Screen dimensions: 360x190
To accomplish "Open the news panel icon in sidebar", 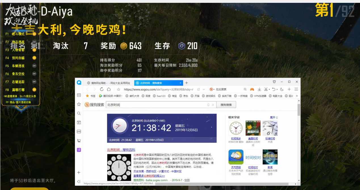I will point(79,95).
